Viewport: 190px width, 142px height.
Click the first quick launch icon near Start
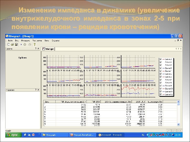tap(25, 135)
